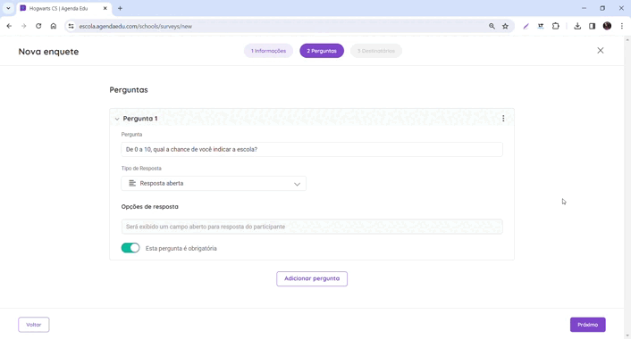Viewport: 631px width, 339px height.
Task: Go to step 3 Destinatários
Action: point(376,51)
